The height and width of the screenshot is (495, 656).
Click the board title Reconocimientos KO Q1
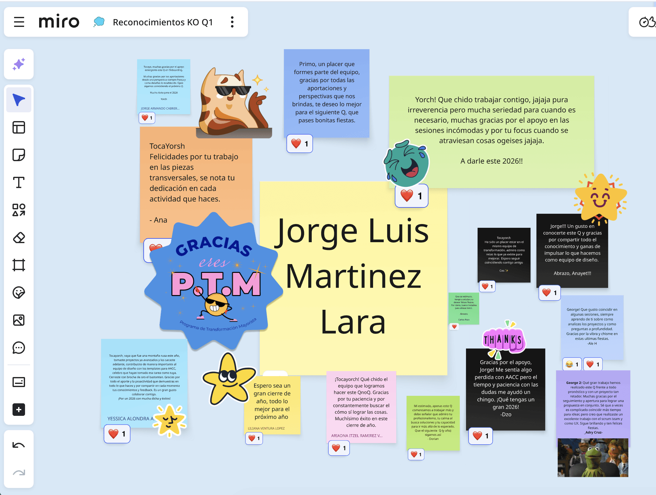[x=163, y=22]
